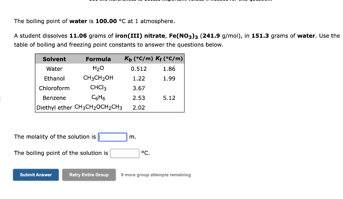The height and width of the screenshot is (199, 343).
Task: Click the Submit Answer button
Action: [x=36, y=175]
